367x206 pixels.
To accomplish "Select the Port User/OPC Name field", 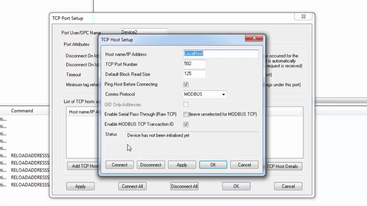I will pos(144,32).
